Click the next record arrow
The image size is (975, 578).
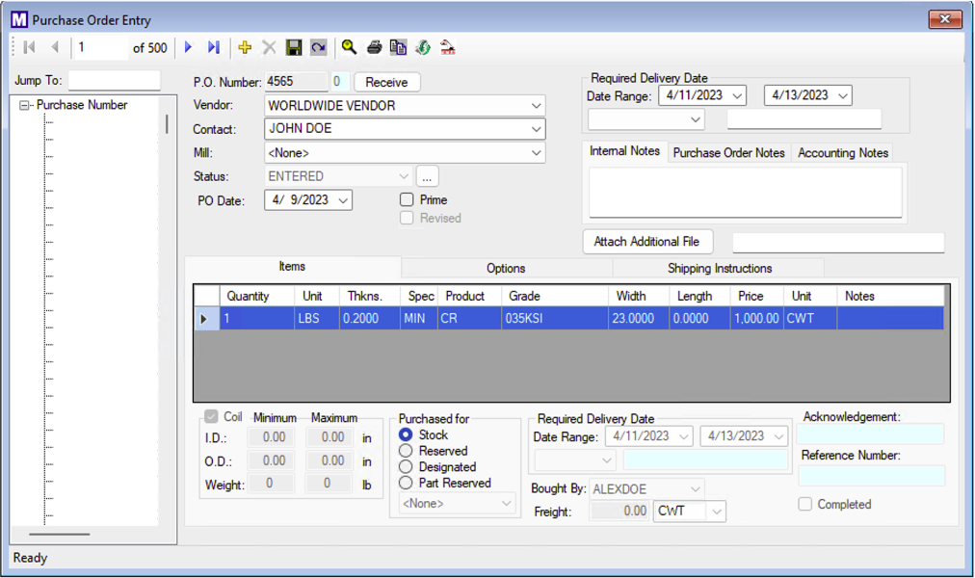click(x=189, y=47)
